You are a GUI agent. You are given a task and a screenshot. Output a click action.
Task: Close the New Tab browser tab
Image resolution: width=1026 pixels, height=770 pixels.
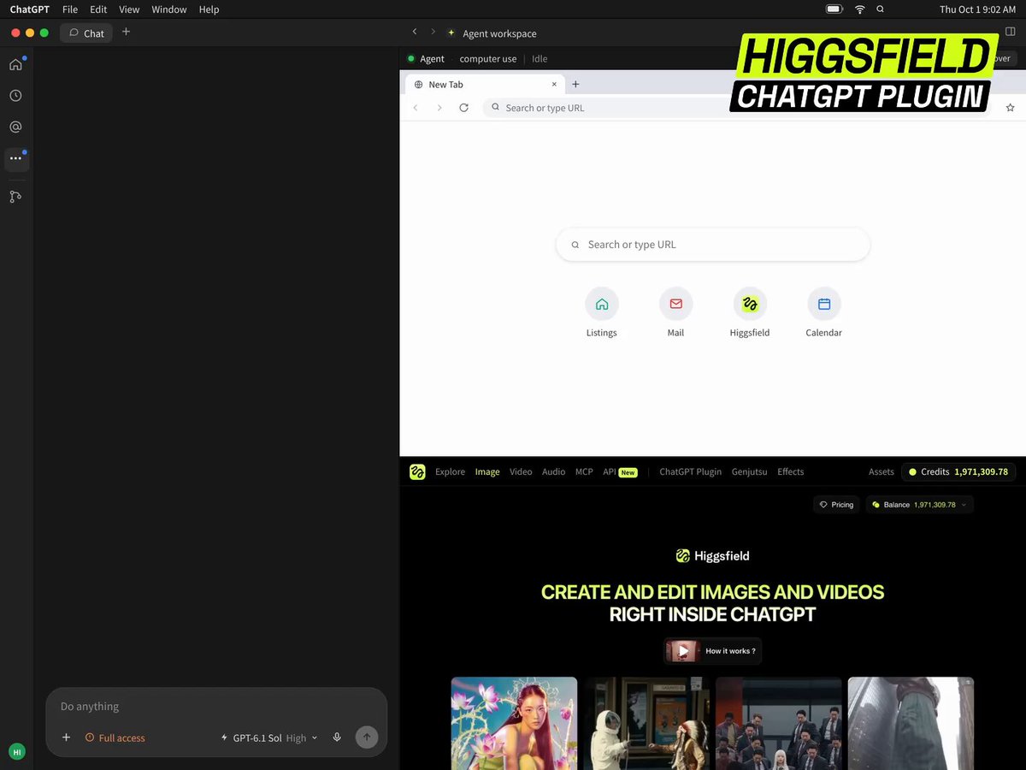point(554,84)
